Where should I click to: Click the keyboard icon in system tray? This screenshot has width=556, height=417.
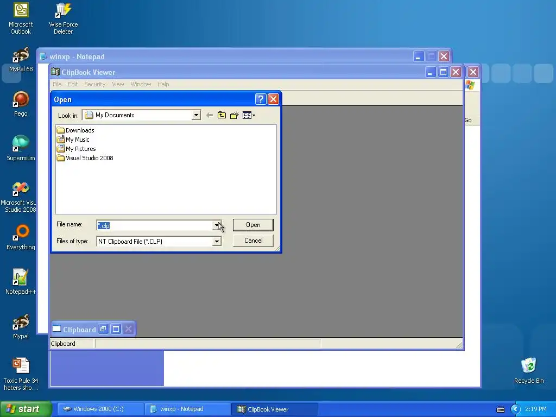coord(500,409)
